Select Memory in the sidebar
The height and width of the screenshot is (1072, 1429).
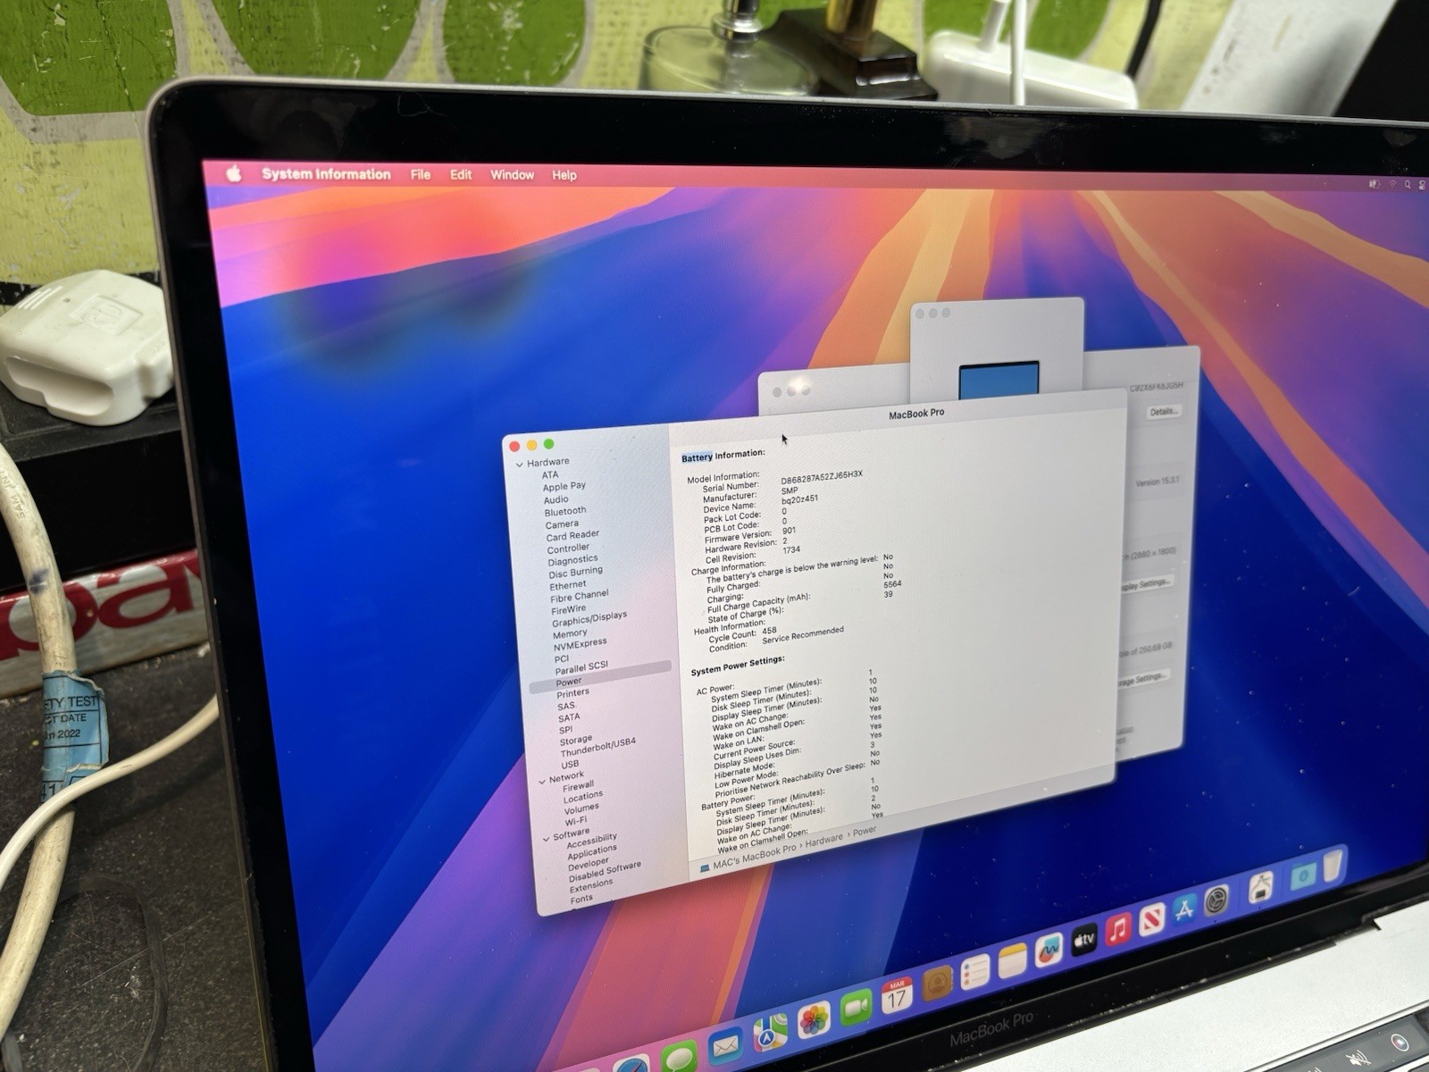[570, 633]
